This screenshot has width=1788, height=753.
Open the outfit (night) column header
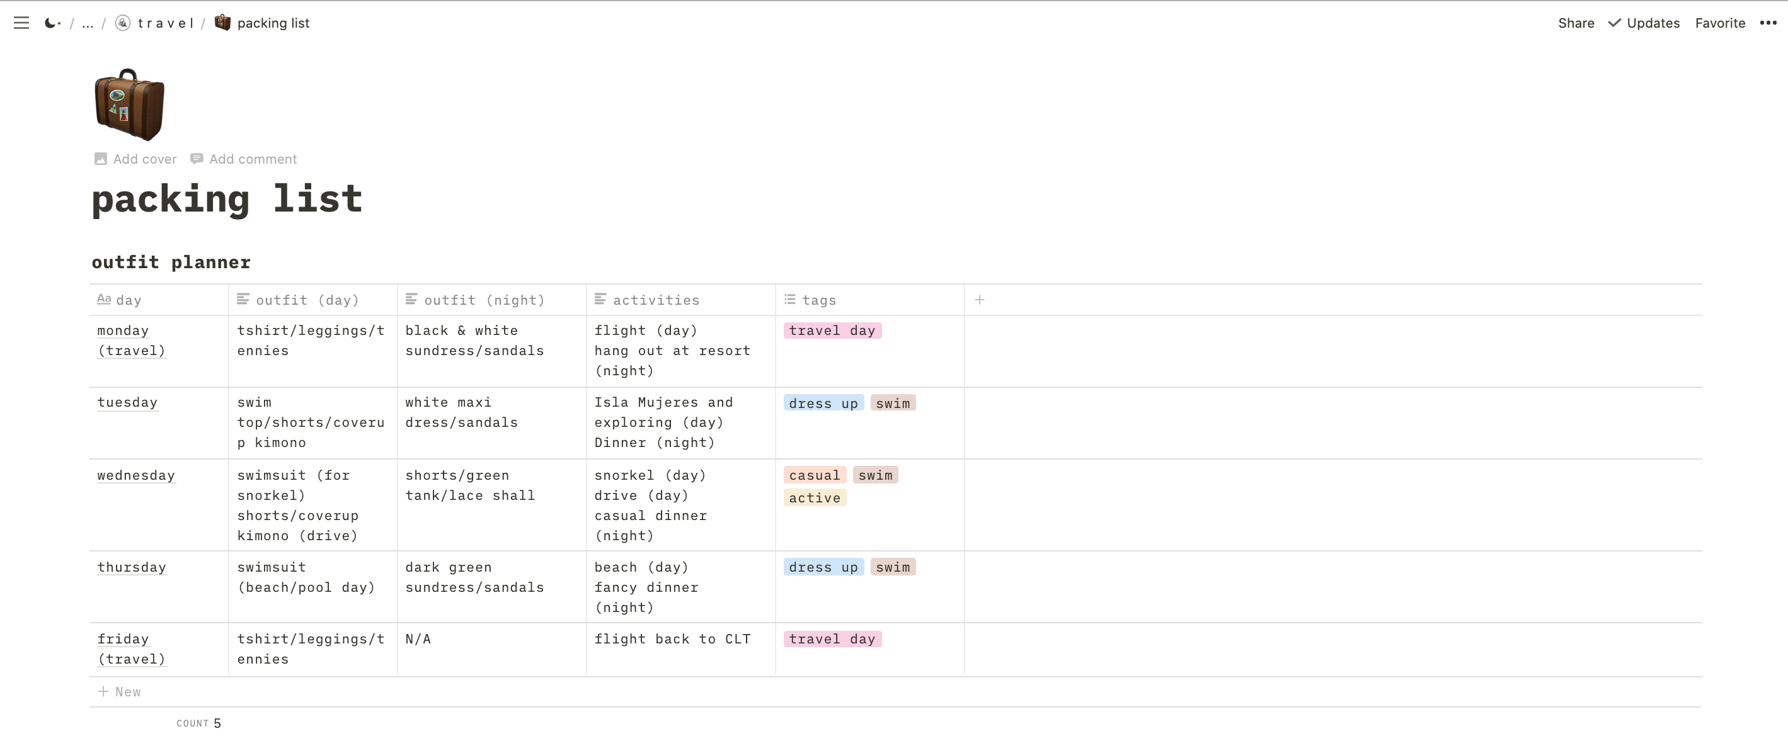pyautogui.click(x=484, y=300)
